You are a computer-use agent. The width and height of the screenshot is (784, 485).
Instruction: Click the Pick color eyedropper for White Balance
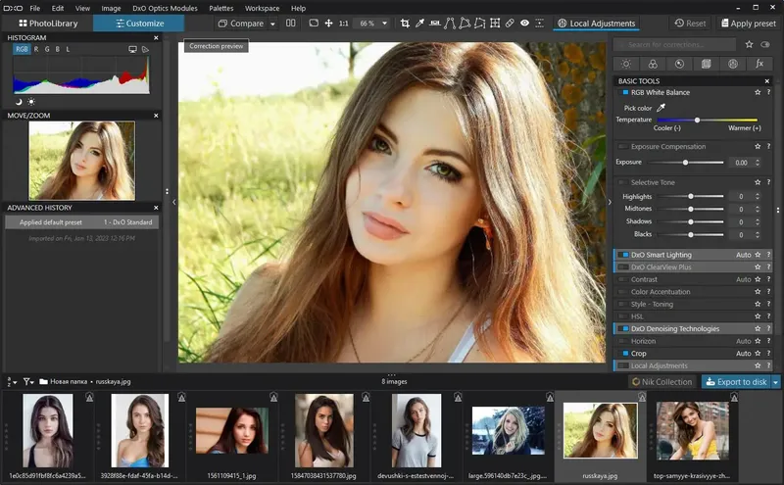[x=661, y=108]
